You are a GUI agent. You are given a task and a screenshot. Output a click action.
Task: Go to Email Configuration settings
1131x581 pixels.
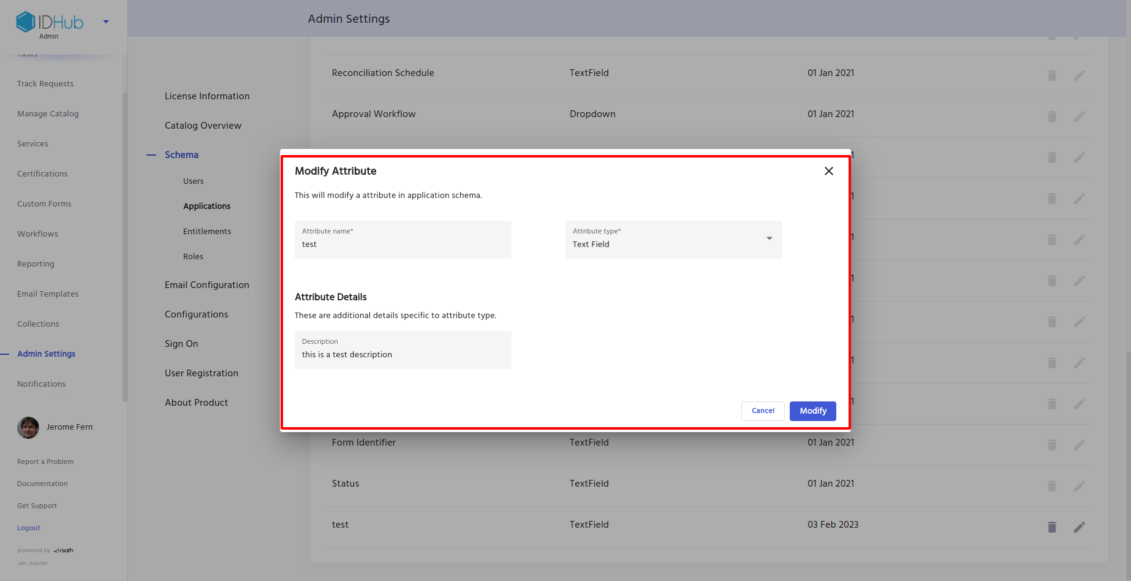click(x=206, y=285)
